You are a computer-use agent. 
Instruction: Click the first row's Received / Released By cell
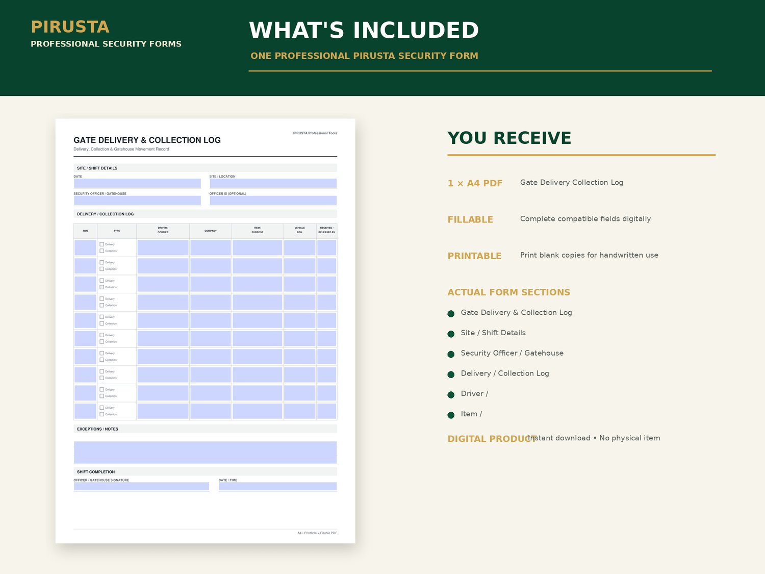(x=326, y=247)
